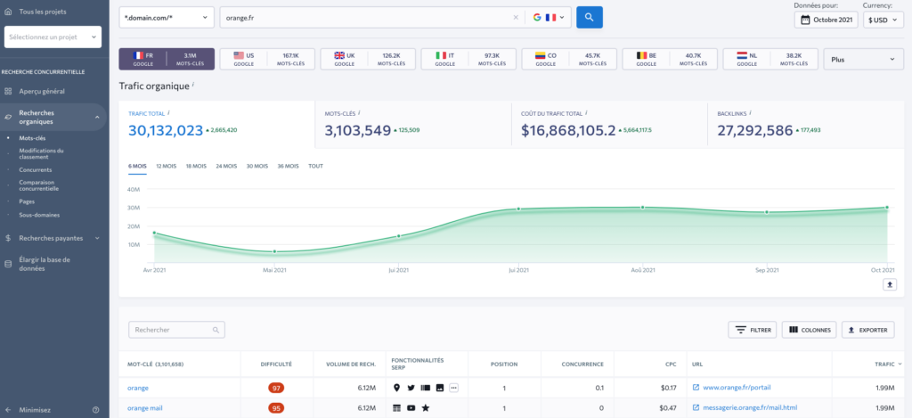Viewport: 912px width, 418px height.
Task: Open the Octobre 2021 date picker
Action: click(826, 20)
